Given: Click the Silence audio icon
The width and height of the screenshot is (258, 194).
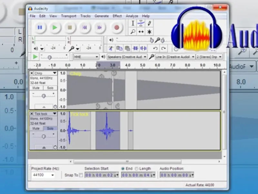Looking at the screenshot, I should click(x=143, y=48).
